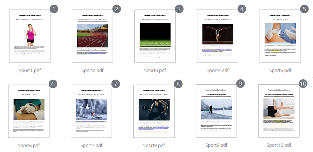Open the Sport4.pdf gymnast thumbnail
This screenshot has width=313, height=152.
click(217, 36)
